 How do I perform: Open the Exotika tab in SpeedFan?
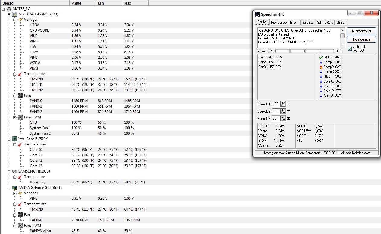pos(308,23)
